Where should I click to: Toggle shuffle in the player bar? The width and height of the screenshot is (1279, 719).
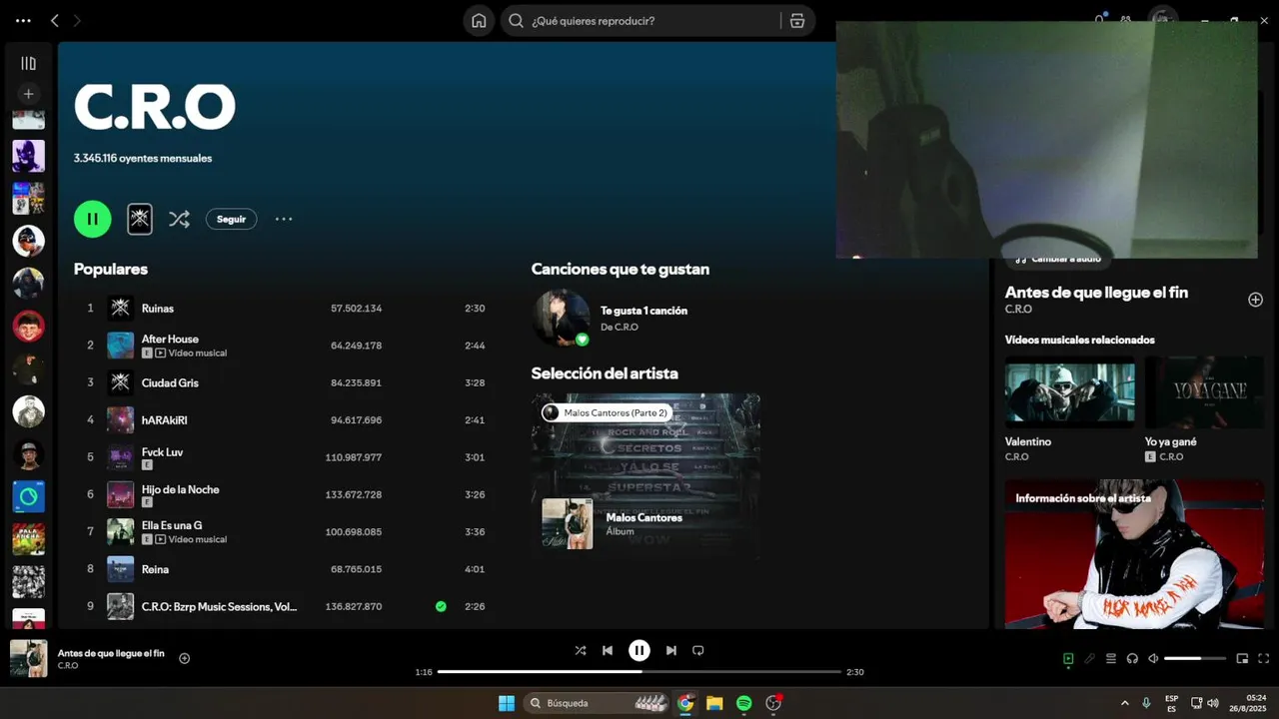pos(581,650)
